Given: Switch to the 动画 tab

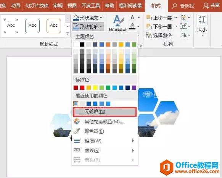Looking at the screenshot, I should [x=16, y=6].
